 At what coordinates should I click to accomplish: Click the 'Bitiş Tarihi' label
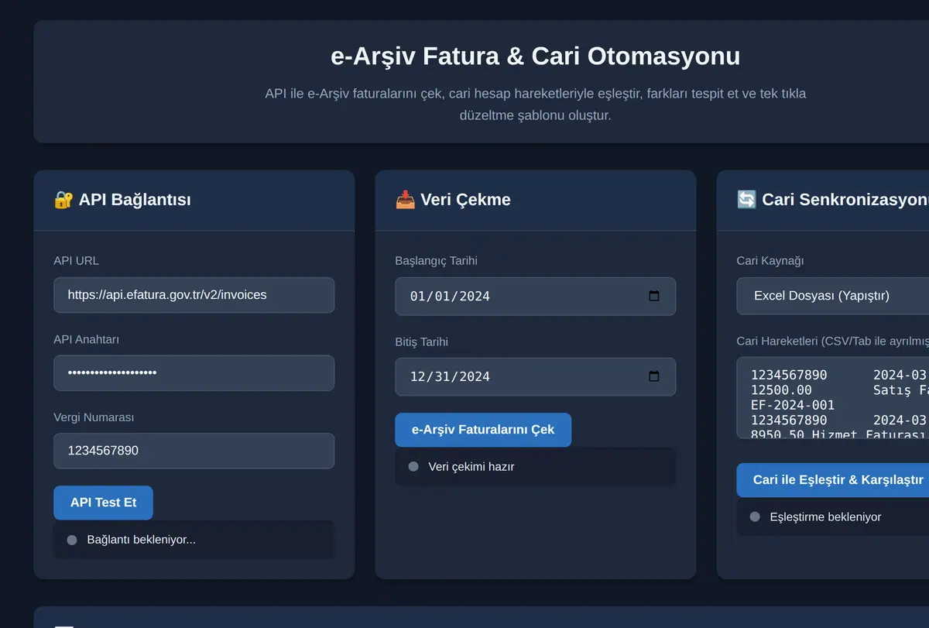coord(421,341)
